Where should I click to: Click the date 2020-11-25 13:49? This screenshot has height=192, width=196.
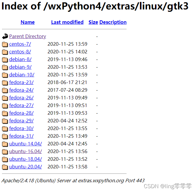point(67,136)
